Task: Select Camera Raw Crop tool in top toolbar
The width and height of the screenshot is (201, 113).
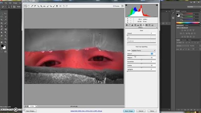Action: coord(41,6)
